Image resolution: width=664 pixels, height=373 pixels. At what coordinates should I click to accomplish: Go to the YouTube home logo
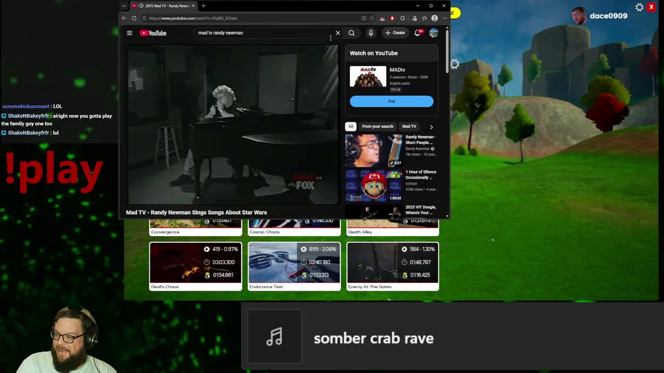coord(153,33)
